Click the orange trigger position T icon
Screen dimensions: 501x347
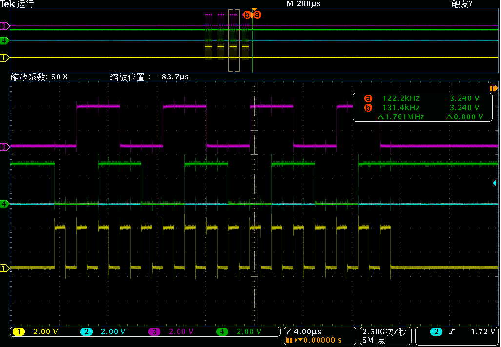493,88
